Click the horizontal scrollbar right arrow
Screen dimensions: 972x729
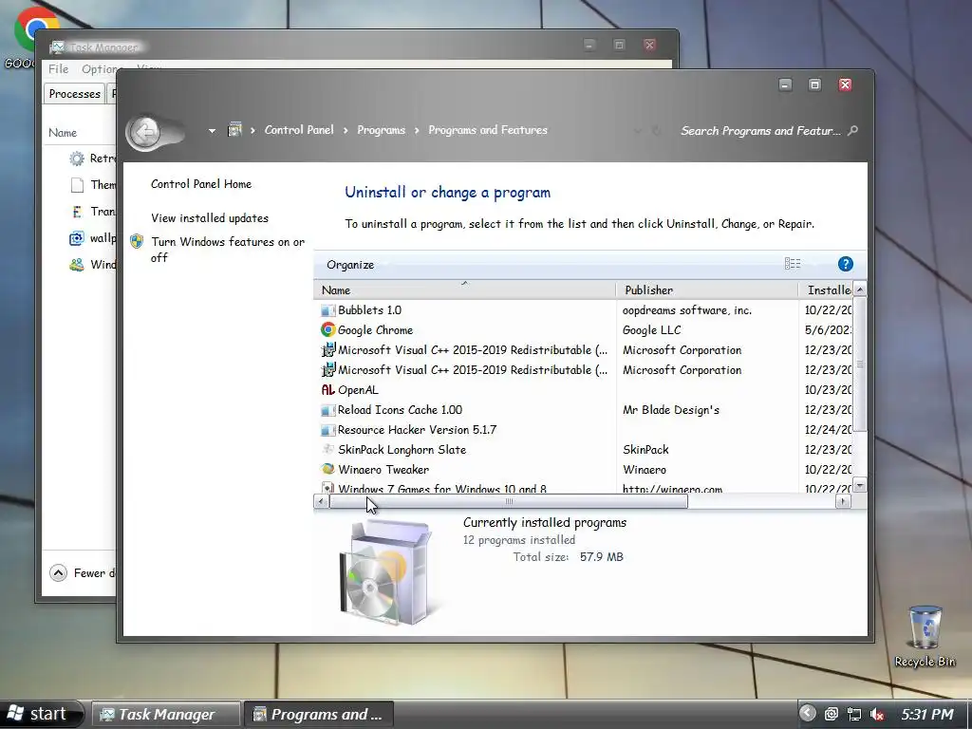click(843, 501)
